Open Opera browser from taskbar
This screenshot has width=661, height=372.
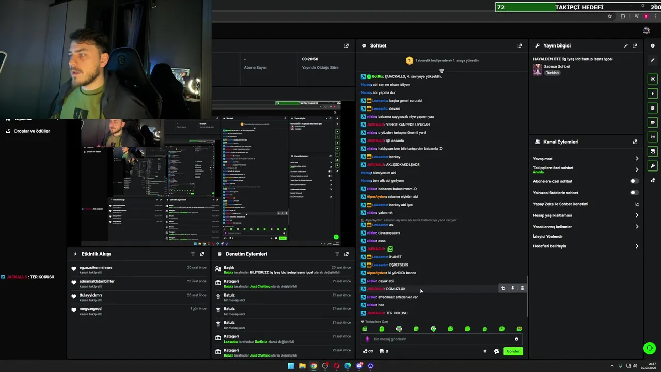click(x=336, y=366)
